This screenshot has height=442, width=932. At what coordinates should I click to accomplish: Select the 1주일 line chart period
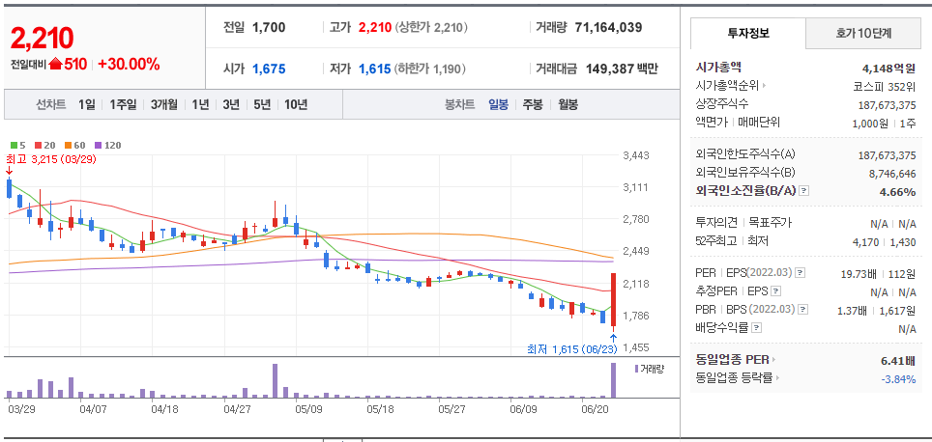point(123,105)
